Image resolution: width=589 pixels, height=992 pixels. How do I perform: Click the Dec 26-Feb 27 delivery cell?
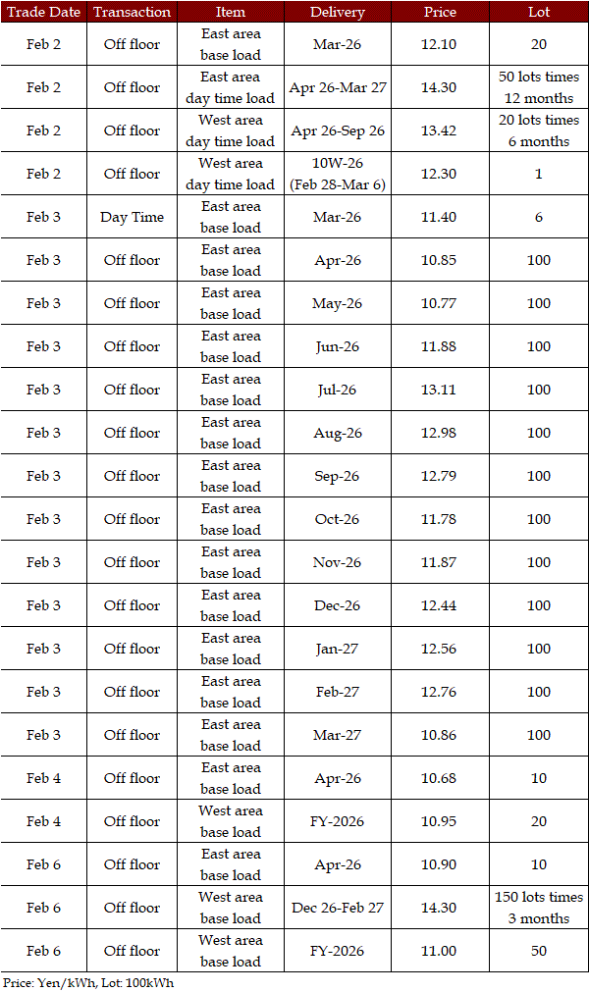coord(338,908)
